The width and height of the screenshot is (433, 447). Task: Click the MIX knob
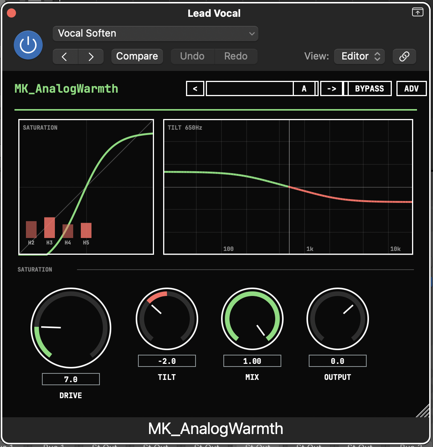252,319
